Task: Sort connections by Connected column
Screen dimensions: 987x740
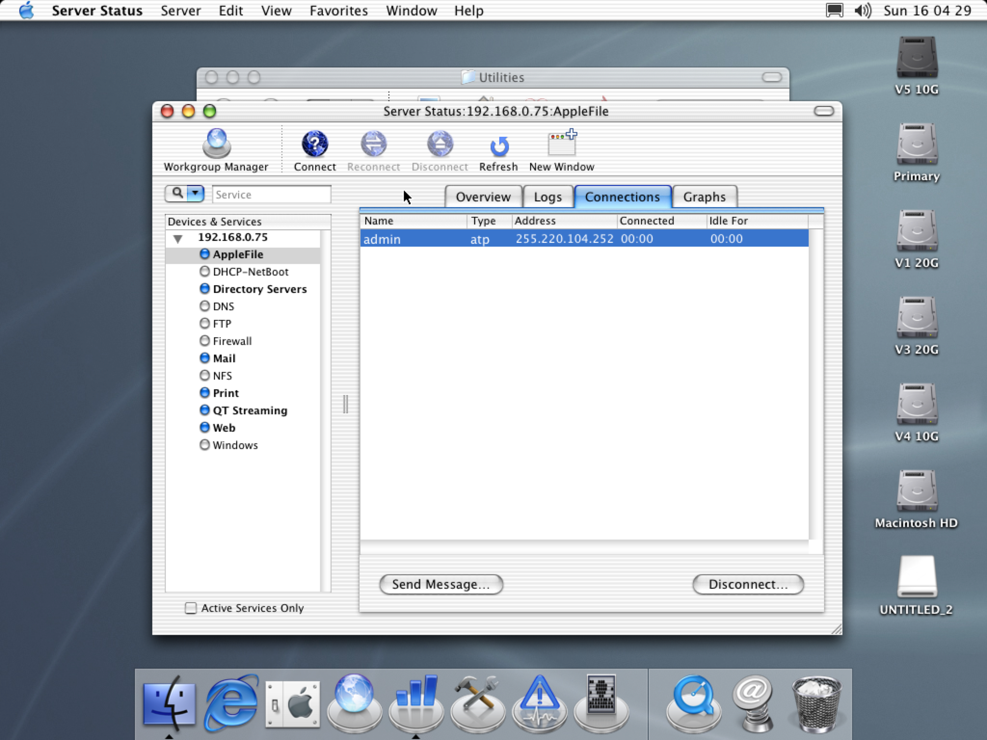Action: point(662,221)
